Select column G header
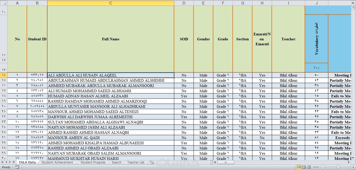Image resolution: width=356 pixels, height=170 pixels. (243, 3)
